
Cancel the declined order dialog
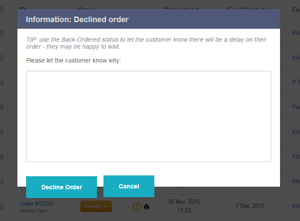pyautogui.click(x=129, y=186)
